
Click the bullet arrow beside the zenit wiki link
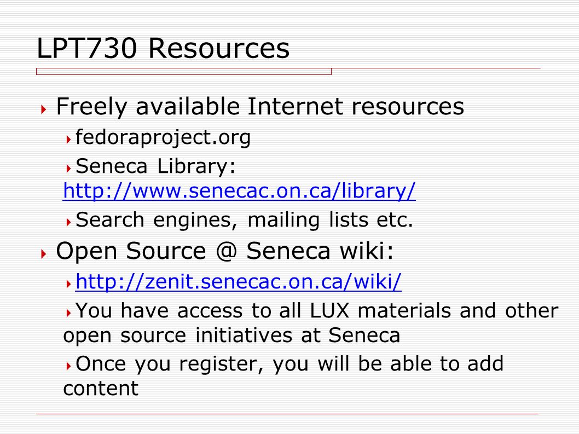point(68,283)
